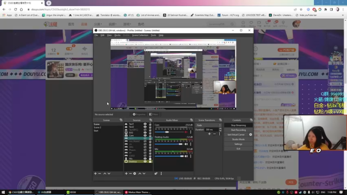Image resolution: width=347 pixels, height=195 pixels.
Task: Open the Scene Collection menu
Action: tap(140, 35)
